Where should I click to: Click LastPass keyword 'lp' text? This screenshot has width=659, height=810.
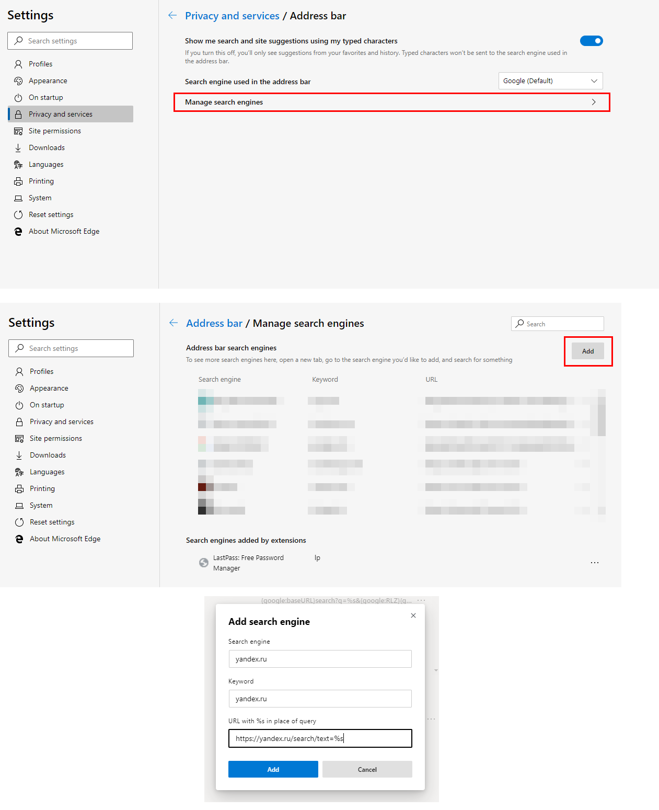pos(317,558)
